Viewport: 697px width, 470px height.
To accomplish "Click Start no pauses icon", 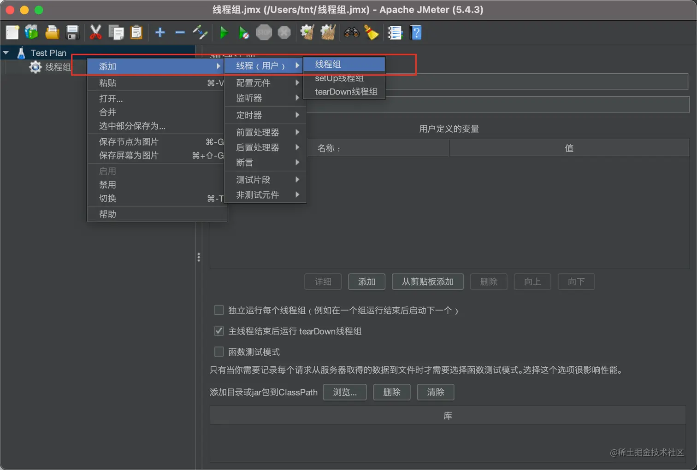I will pos(244,32).
